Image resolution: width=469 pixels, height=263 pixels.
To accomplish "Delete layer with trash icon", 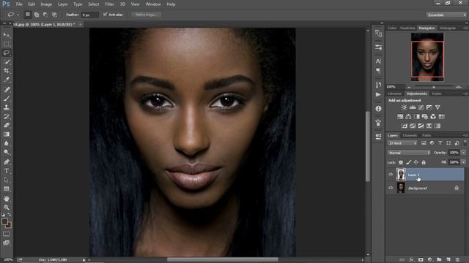I will click(x=457, y=260).
